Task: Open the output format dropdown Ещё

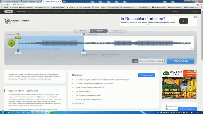Action: (160, 61)
